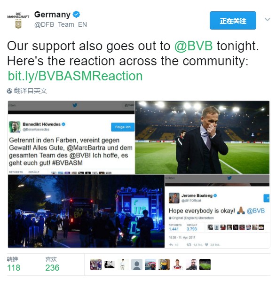276x281 pixels.
Task: Click the Die Mannschaft profile logo
Action: click(18, 20)
